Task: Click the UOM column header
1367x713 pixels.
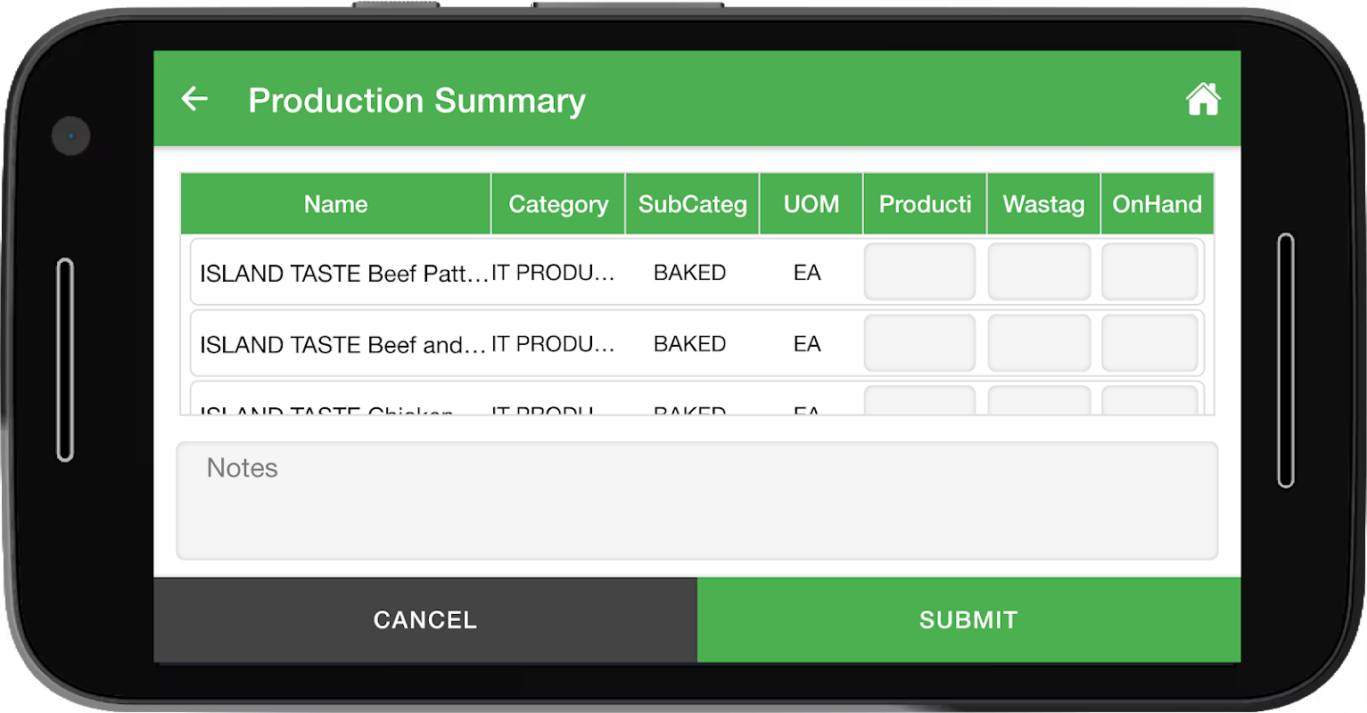Action: [x=811, y=204]
